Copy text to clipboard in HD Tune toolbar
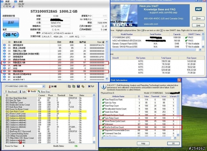The width and height of the screenshot is (207, 151). pyautogui.click(x=69, y=86)
